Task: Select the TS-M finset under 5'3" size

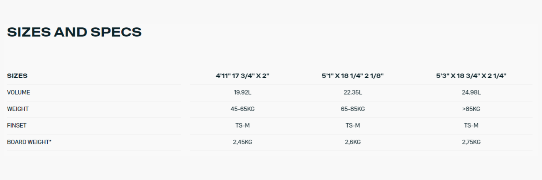Action: click(471, 126)
